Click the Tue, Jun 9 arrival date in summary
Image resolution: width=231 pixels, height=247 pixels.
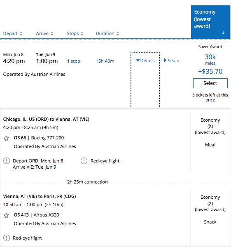coord(46,55)
